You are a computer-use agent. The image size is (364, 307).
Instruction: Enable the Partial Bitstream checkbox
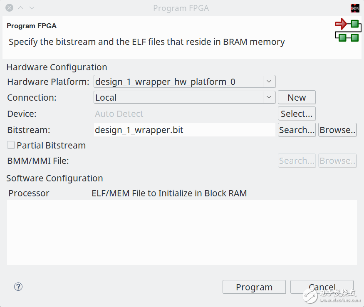pyautogui.click(x=11, y=145)
